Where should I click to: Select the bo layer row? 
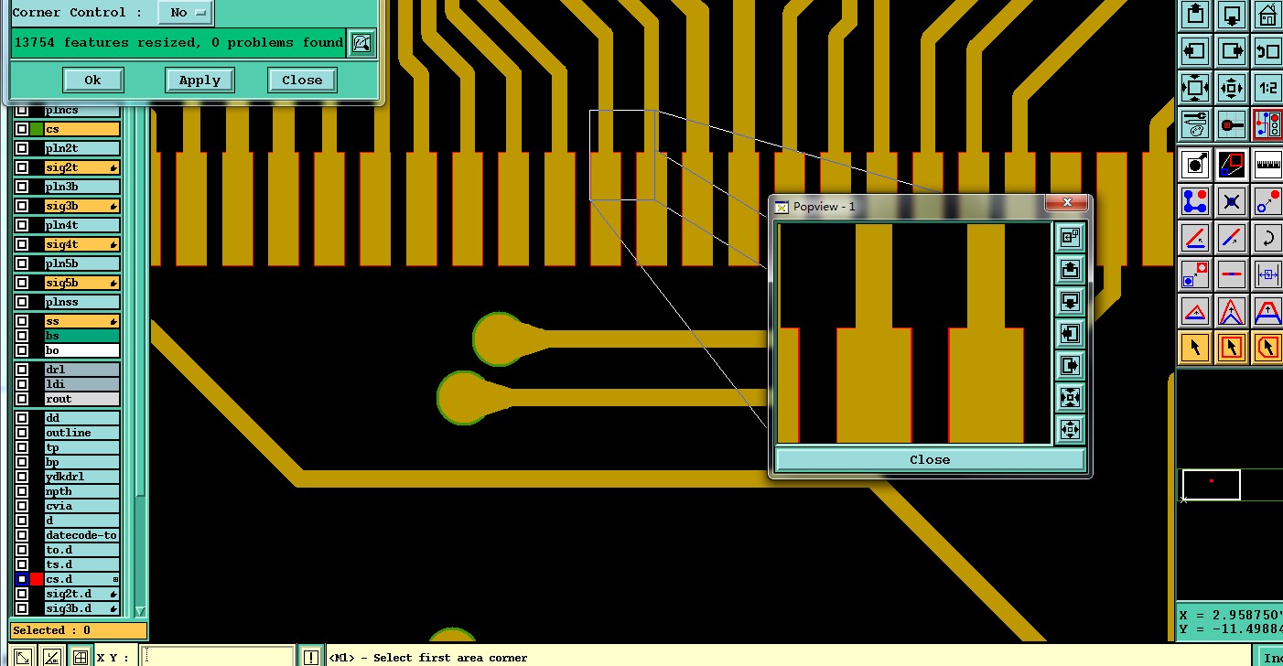82,350
